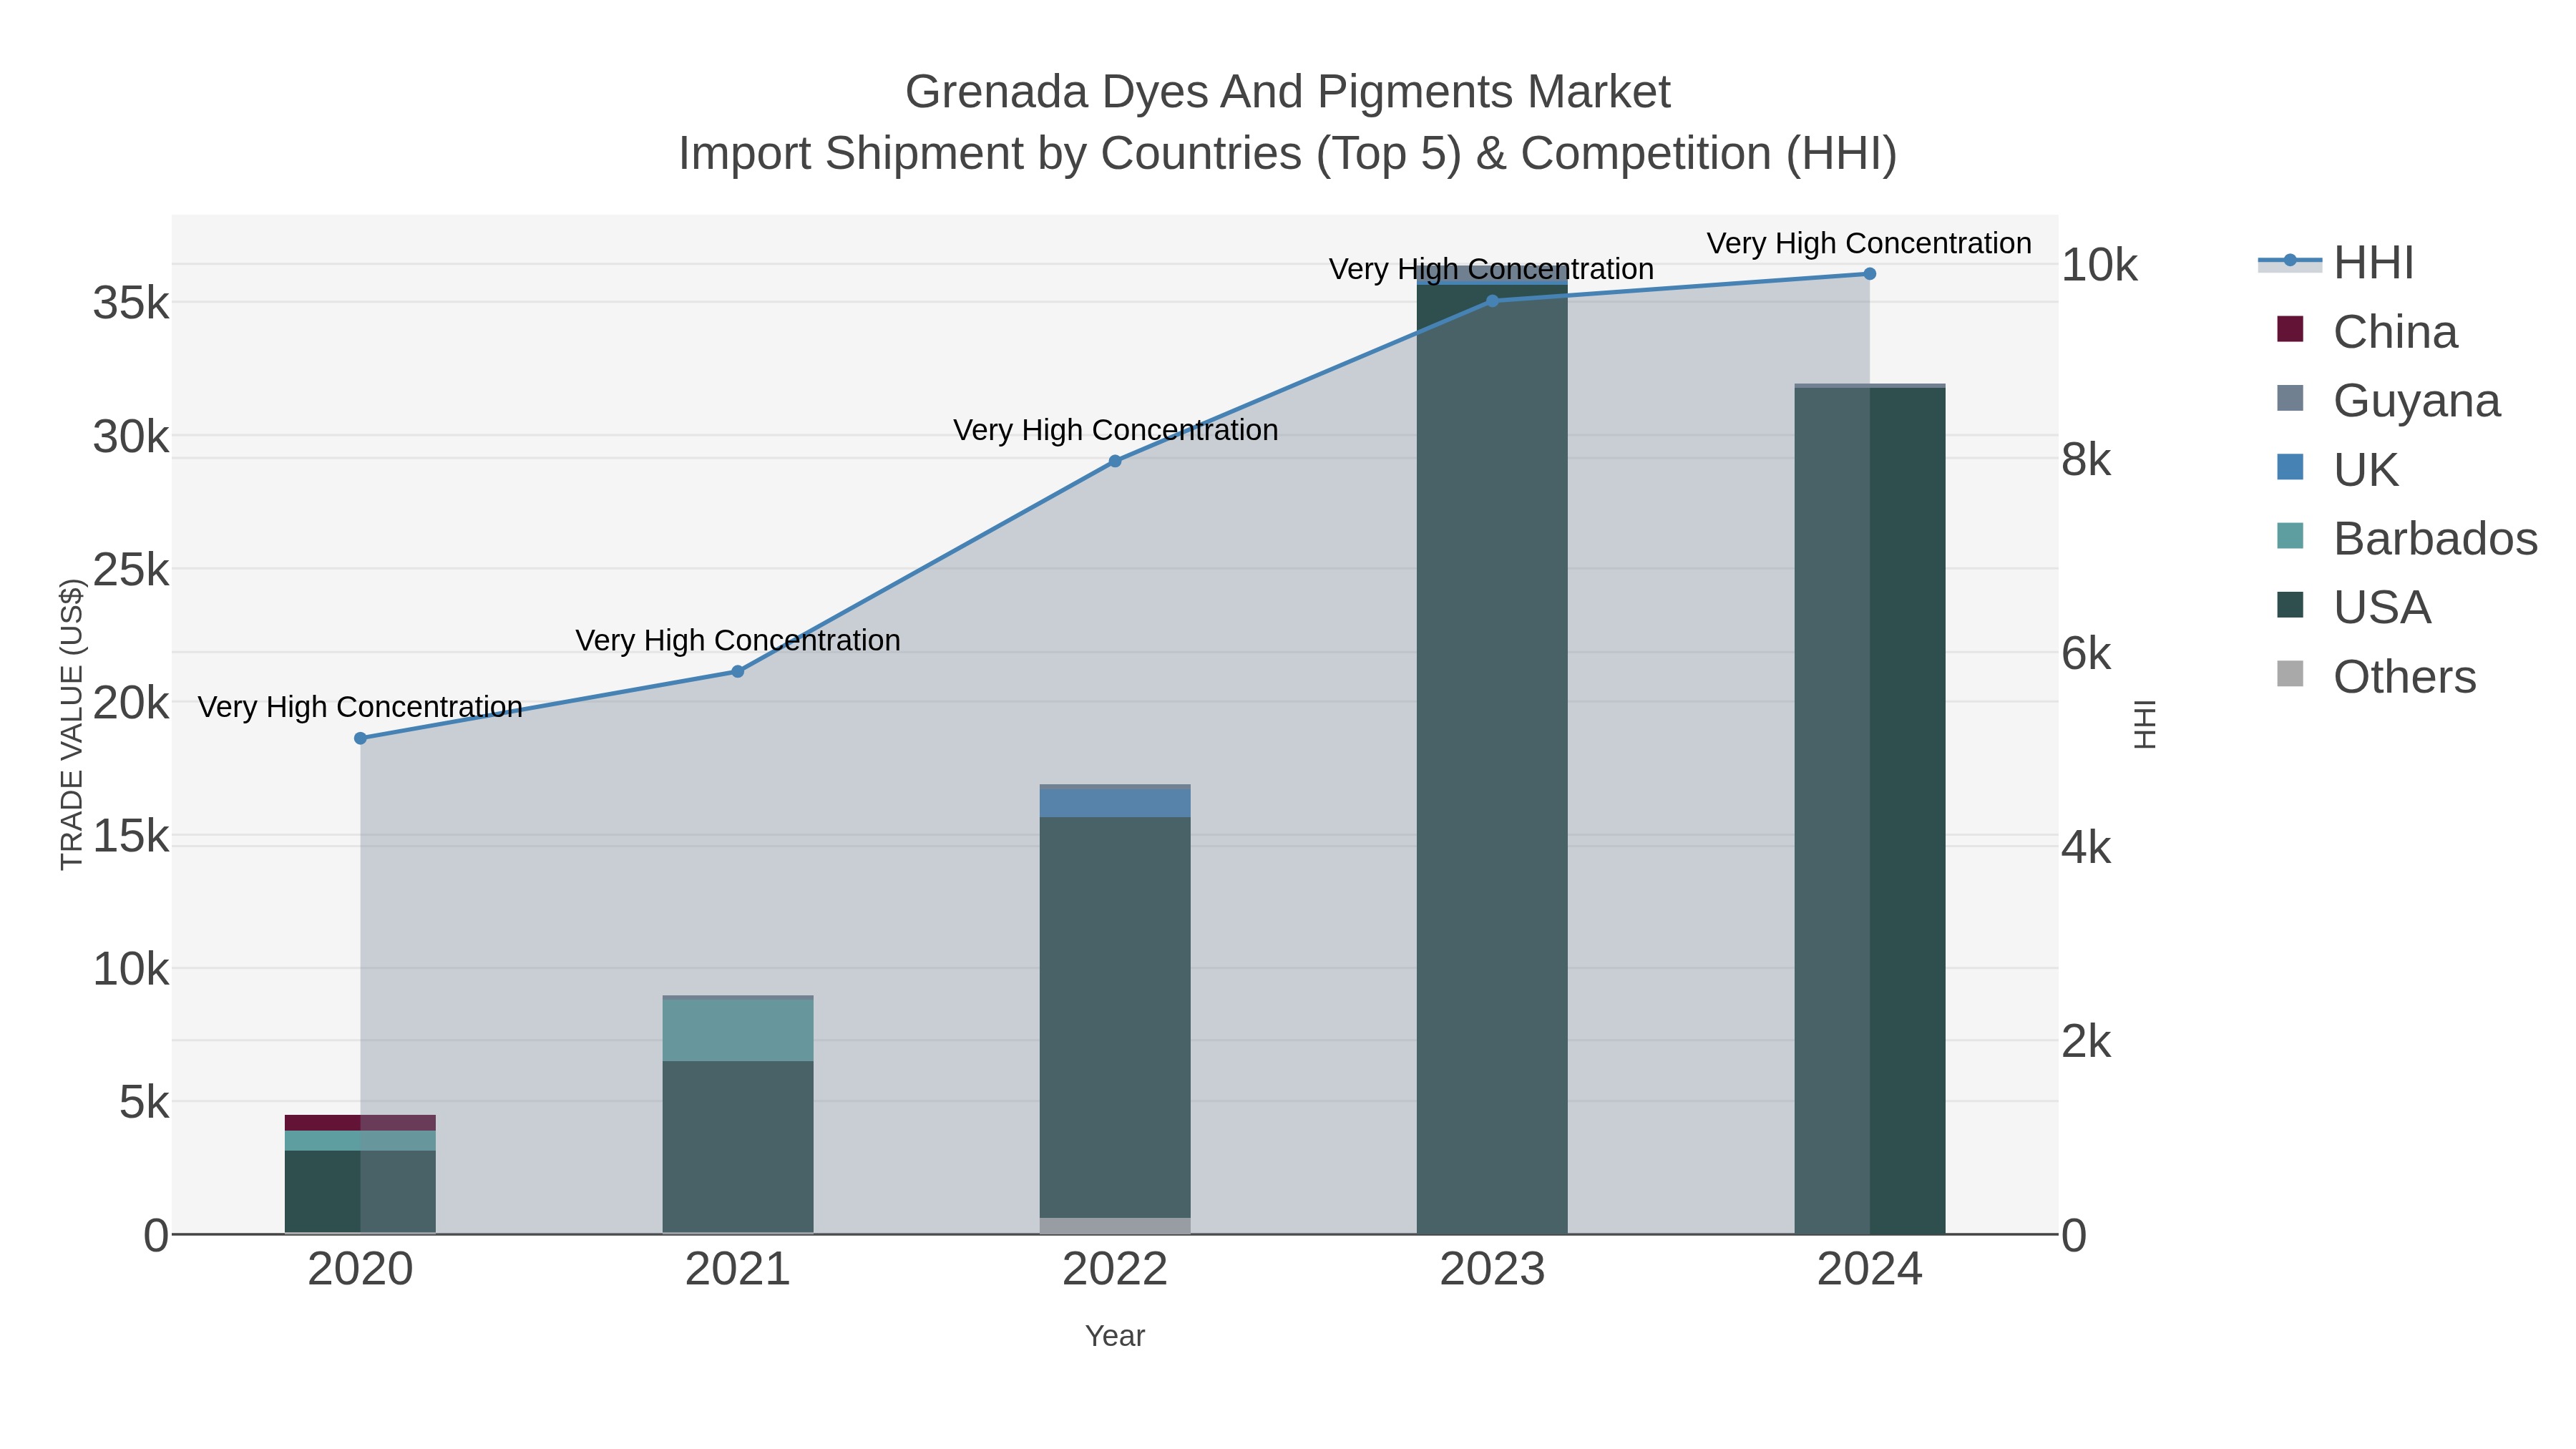Click the 2020 x-axis label
This screenshot has height=1449, width=2576.
[x=361, y=1270]
